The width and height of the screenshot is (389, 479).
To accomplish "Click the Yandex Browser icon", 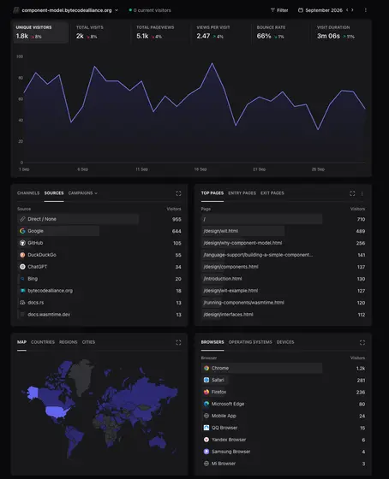I will point(206,440).
